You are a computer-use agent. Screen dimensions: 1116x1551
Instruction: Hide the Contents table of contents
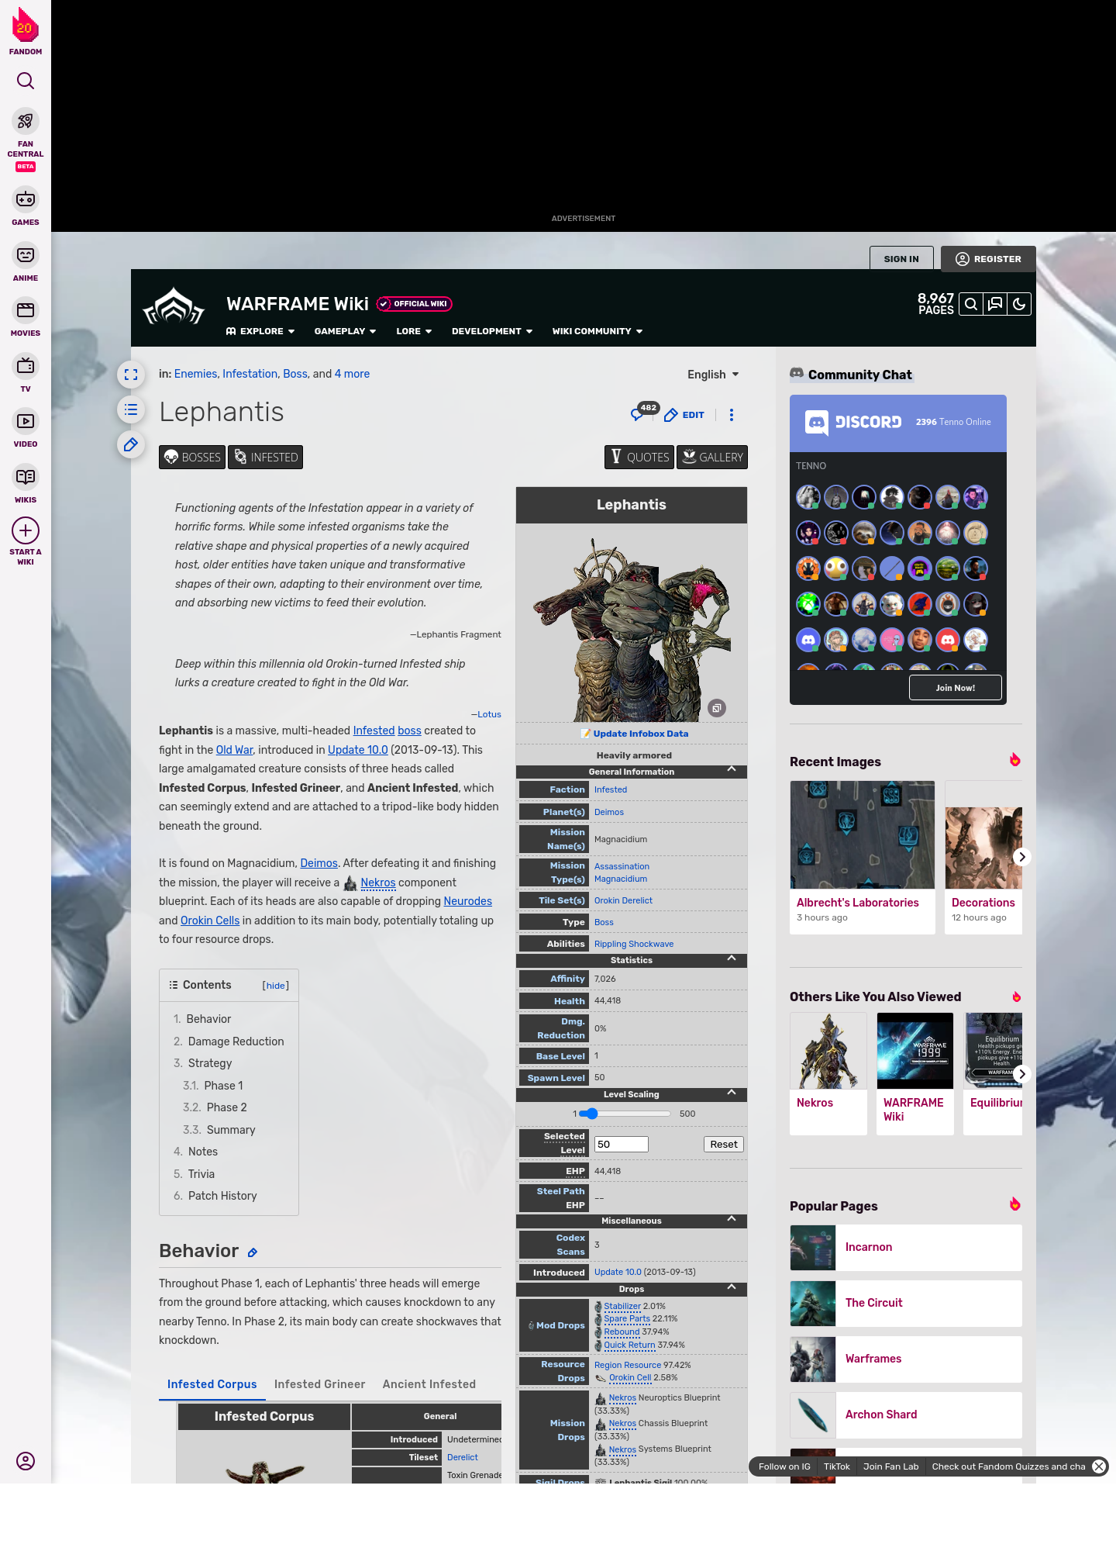tap(276, 986)
